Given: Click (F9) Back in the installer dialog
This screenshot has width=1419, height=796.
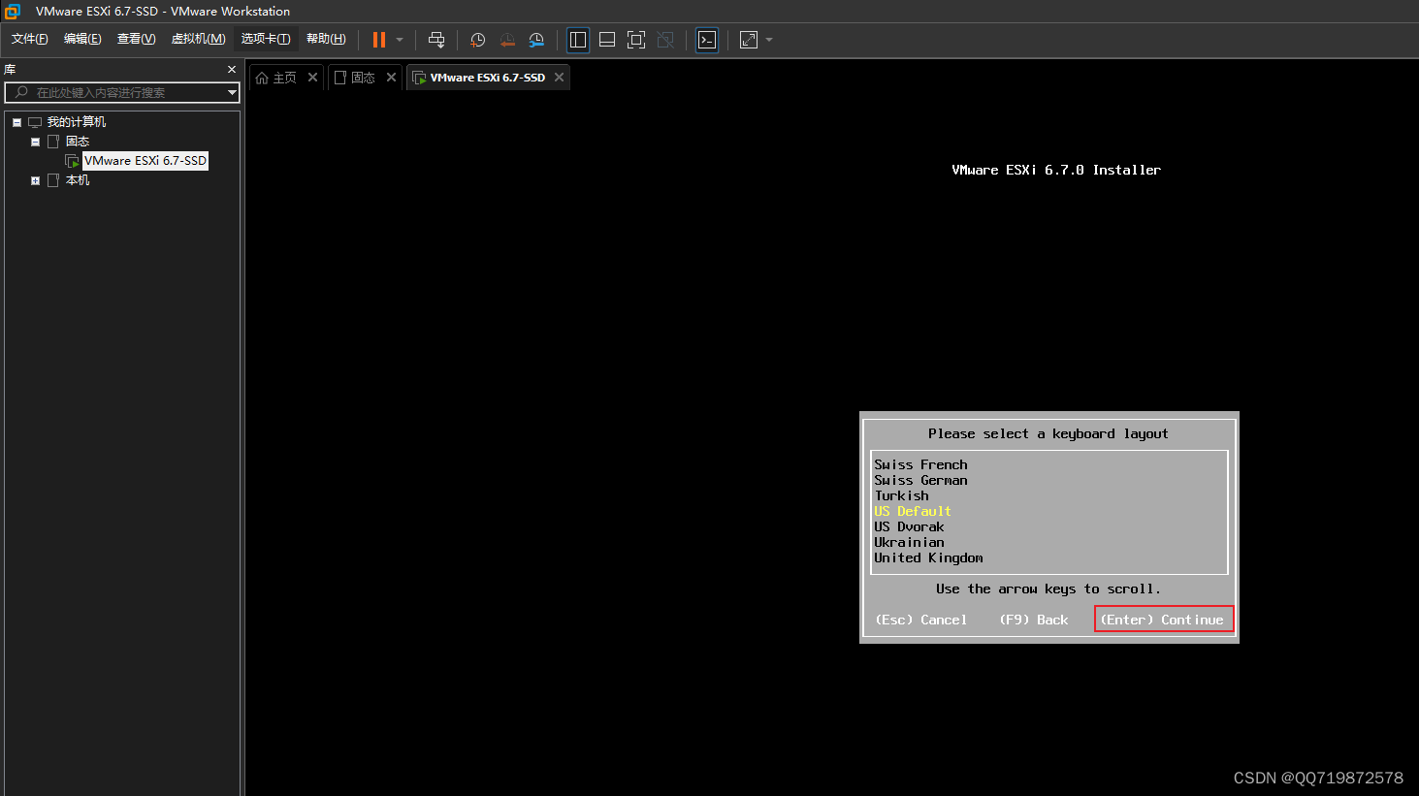Looking at the screenshot, I should click(1033, 621).
